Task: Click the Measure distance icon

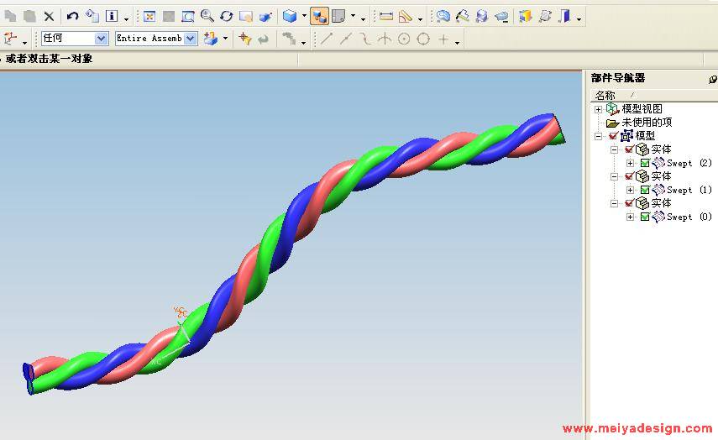Action: pyautogui.click(x=386, y=16)
